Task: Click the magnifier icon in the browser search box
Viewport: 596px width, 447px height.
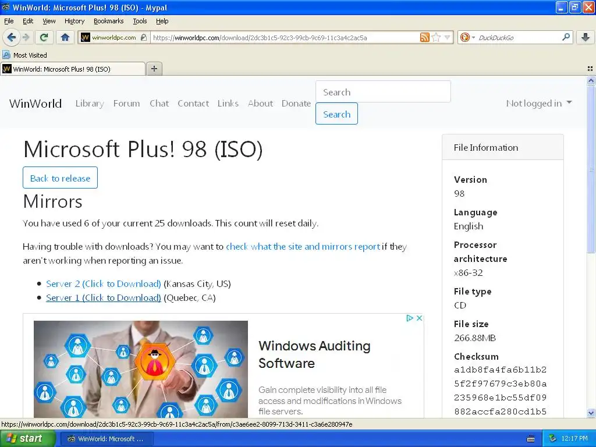Action: pyautogui.click(x=566, y=37)
